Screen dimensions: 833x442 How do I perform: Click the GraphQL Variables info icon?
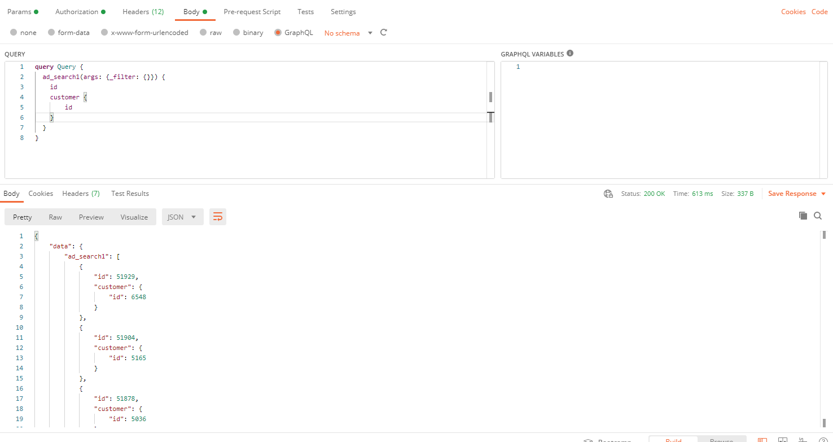pyautogui.click(x=570, y=54)
